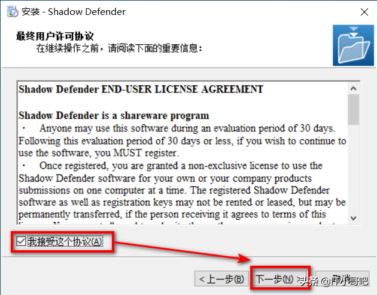Click the 'Once registered' paragraph line
This screenshot has width=377, height=295.
171,166
